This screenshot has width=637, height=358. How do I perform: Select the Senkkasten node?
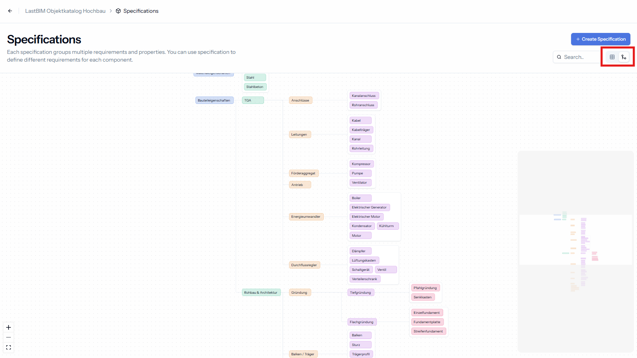coord(423,297)
